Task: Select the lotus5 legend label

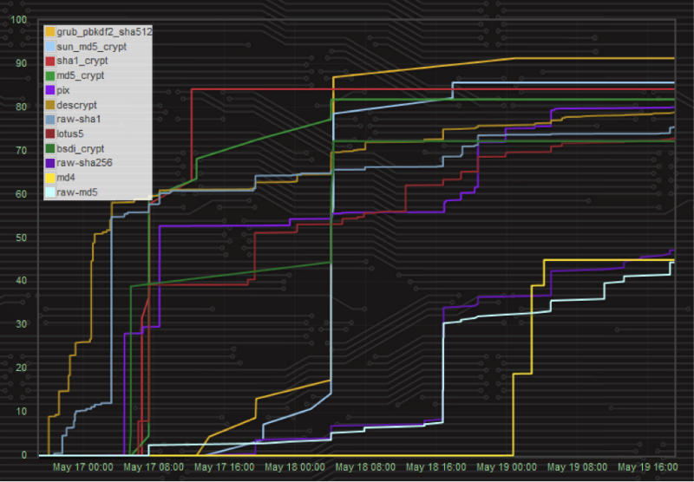Action: click(x=70, y=134)
